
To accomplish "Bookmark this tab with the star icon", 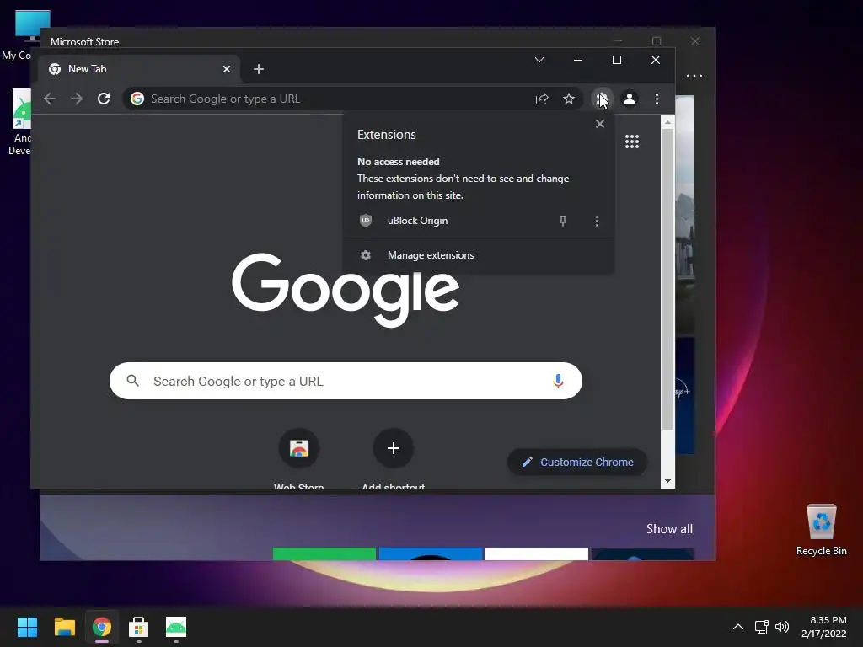I will (x=569, y=99).
